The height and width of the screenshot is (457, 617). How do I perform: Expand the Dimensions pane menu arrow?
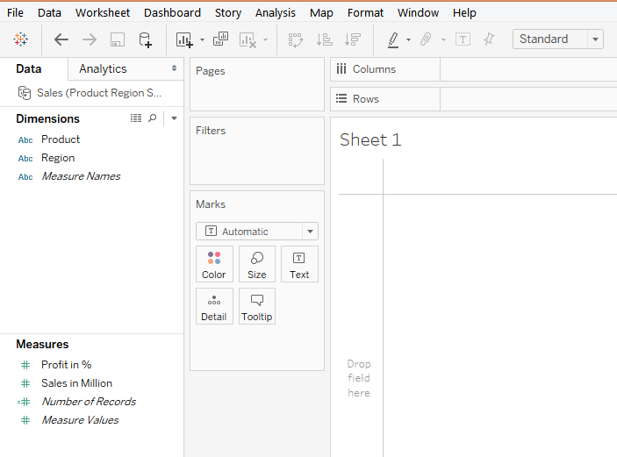(x=174, y=118)
